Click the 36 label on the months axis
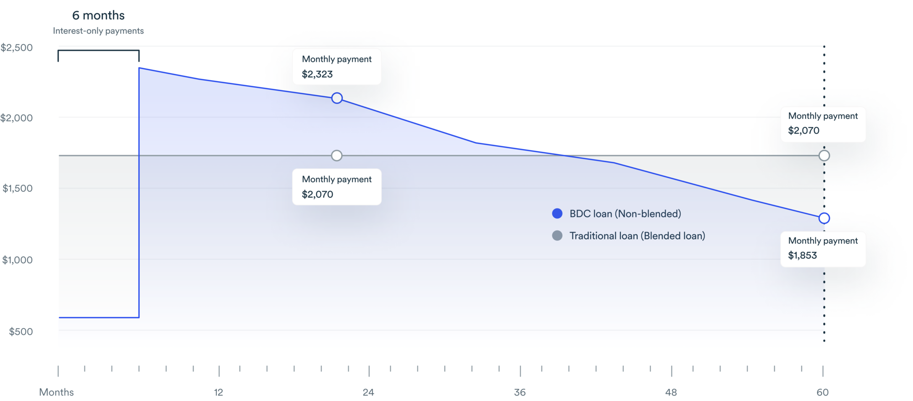The image size is (913, 401). coord(520,392)
